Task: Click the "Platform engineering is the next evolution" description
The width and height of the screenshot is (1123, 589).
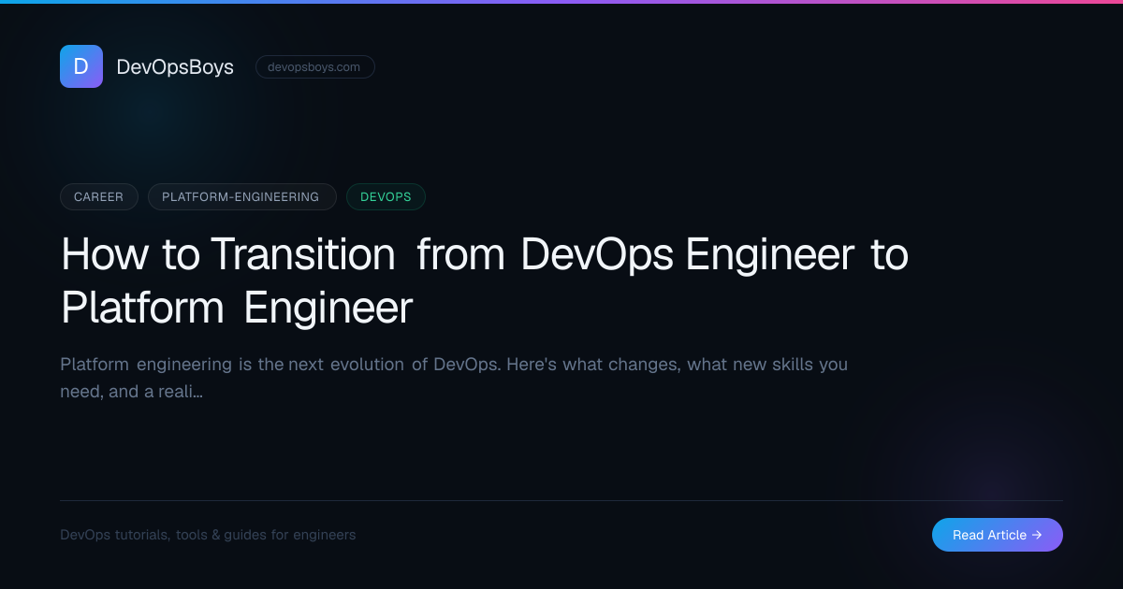Action: (x=454, y=378)
